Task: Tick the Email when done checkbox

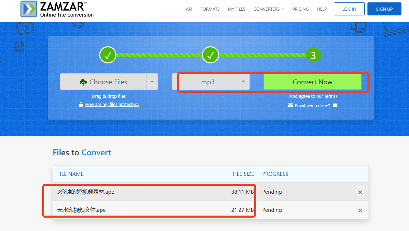Action: [335, 106]
